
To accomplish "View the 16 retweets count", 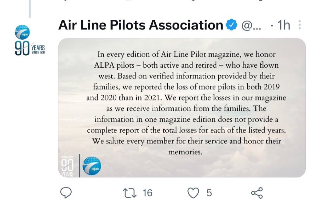I will click(x=147, y=193).
